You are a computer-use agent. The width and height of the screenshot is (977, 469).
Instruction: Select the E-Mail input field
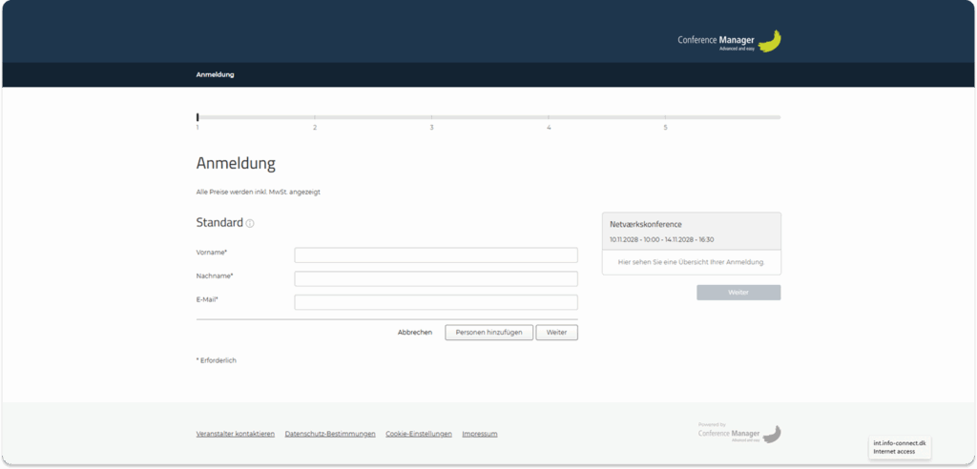pyautogui.click(x=435, y=302)
